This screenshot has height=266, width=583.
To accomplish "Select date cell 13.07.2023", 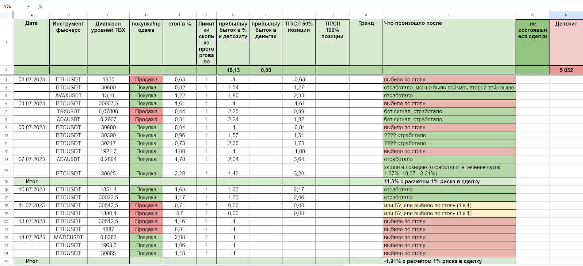I will (x=32, y=221).
